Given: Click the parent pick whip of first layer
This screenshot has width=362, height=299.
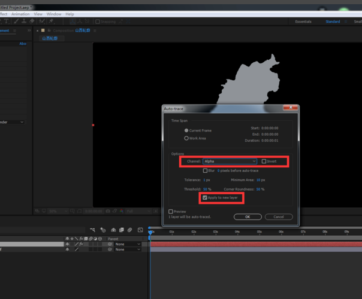Looking at the screenshot, I should (110, 244).
